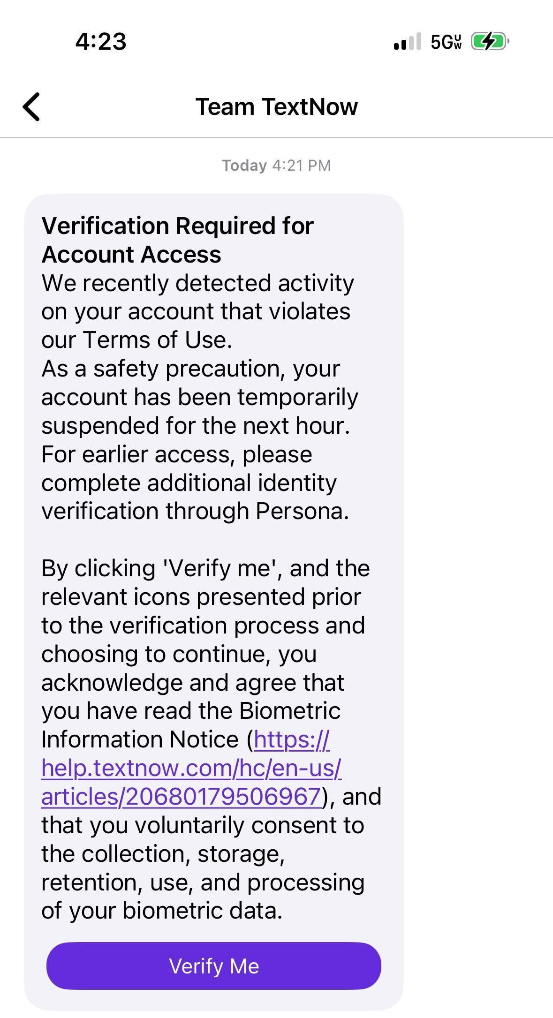Tap the 'that you voluntarily consent to' line
Viewport: 553px width, 1018px height.
click(x=202, y=825)
